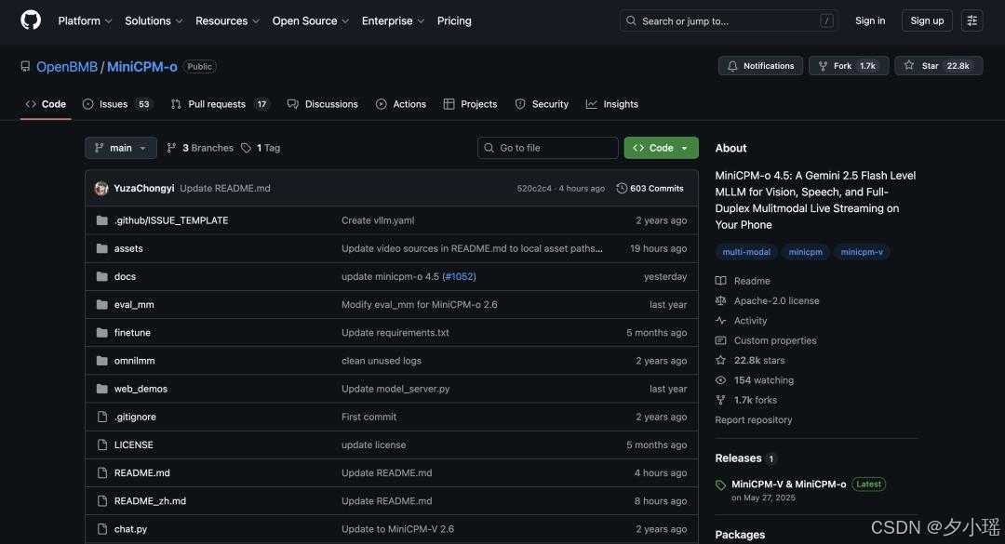Click the web_demos folder icon

click(102, 389)
